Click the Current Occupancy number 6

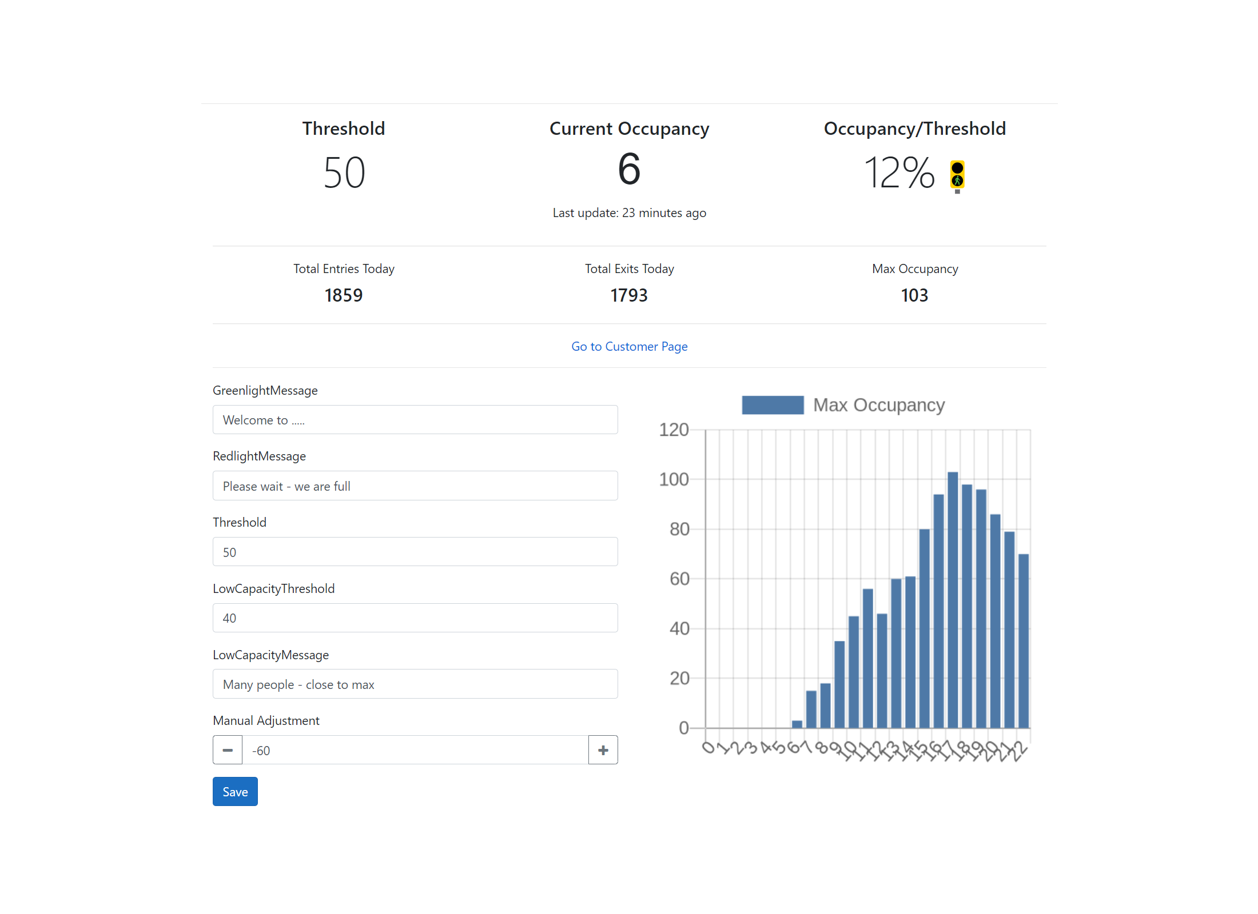pyautogui.click(x=629, y=170)
